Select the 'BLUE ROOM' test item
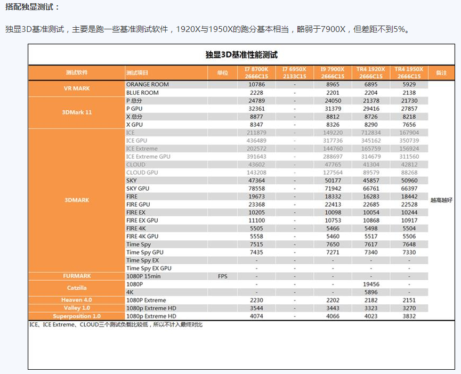 (142, 93)
